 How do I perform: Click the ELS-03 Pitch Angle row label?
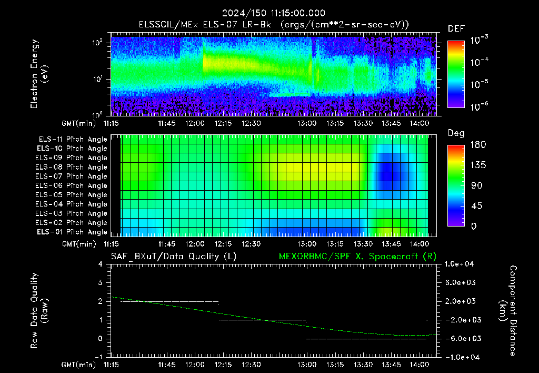click(72, 213)
